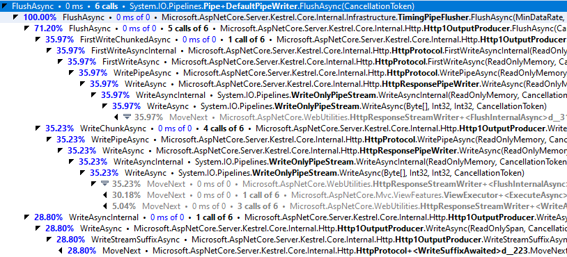The height and width of the screenshot is (257, 567).
Task: Click grayed '35.97%' MoveNext percentage text
Action: point(148,117)
